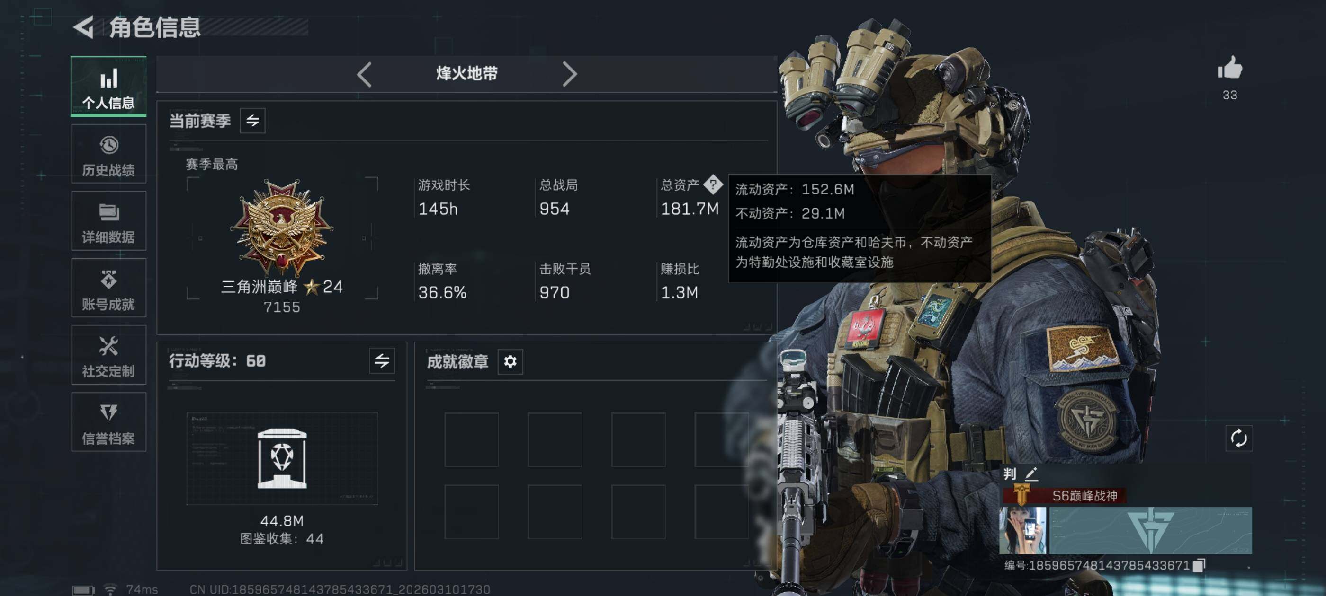The image size is (1326, 596).
Task: Click the collection showcase 44.8M thumbnail
Action: click(282, 458)
